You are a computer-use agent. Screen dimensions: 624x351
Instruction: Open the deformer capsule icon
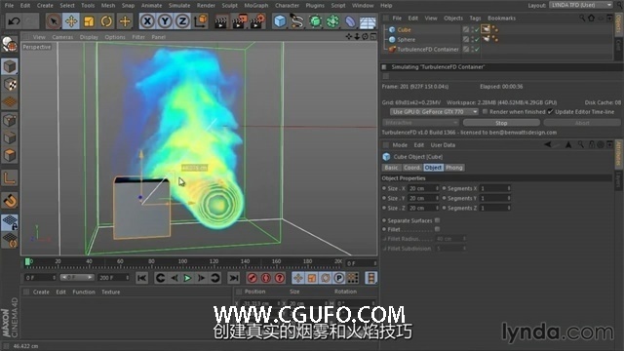(350, 21)
